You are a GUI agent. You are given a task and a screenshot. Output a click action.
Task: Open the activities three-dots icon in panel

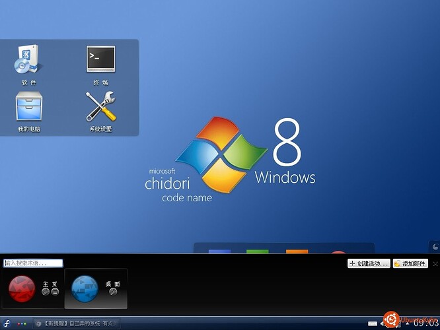[22, 324]
